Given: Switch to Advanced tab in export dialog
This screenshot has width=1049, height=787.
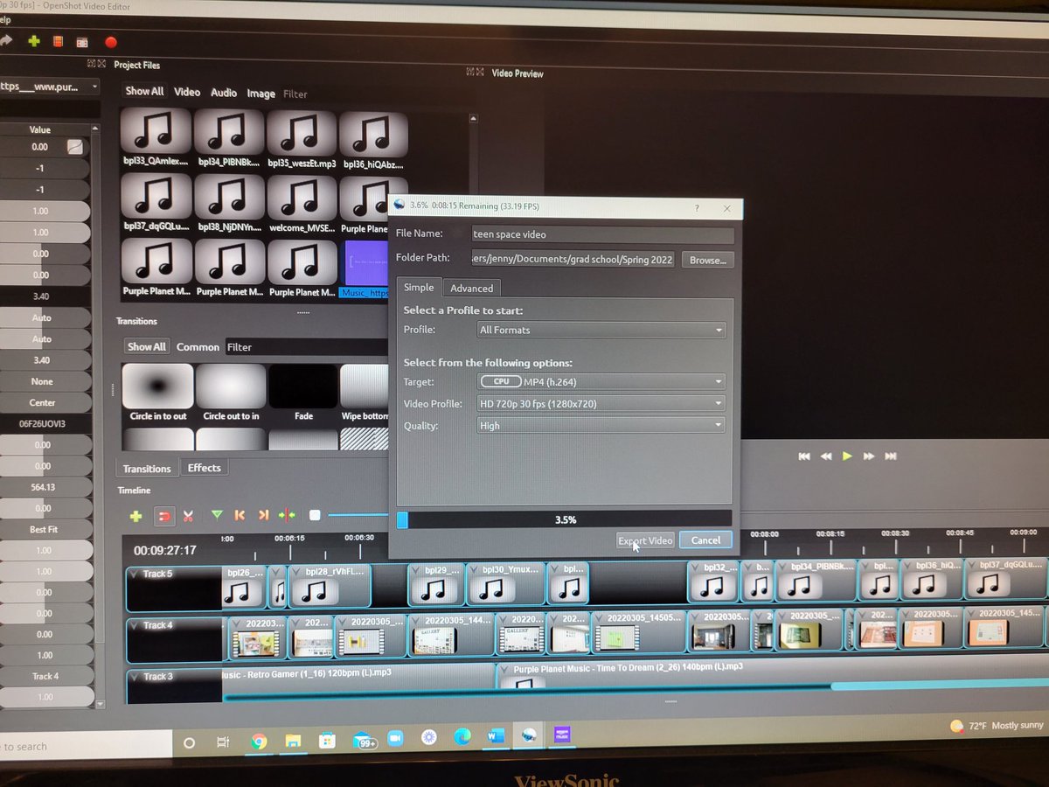Looking at the screenshot, I should click(472, 288).
